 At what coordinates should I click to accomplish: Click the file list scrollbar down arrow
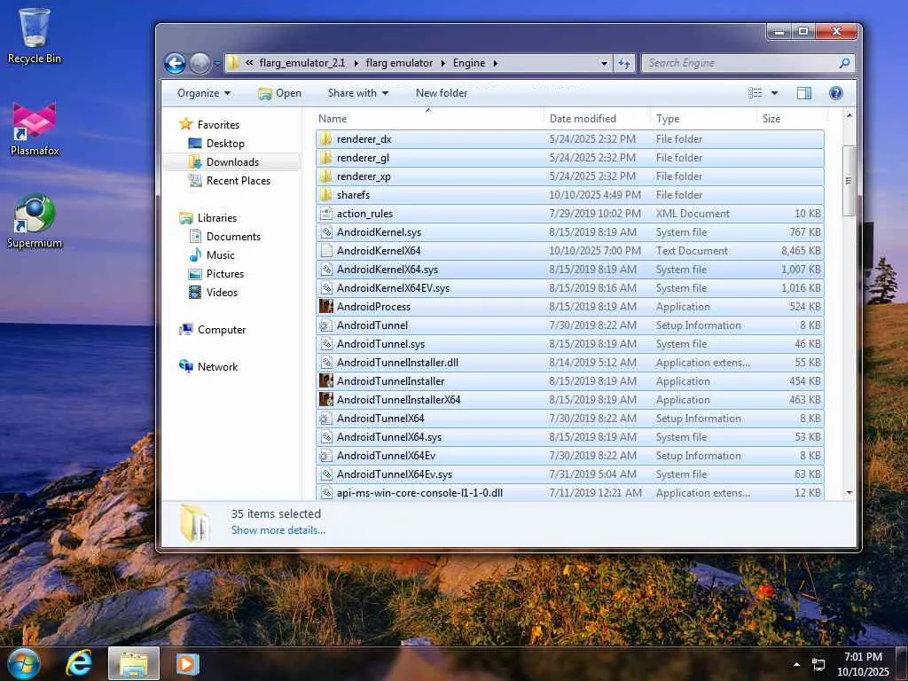click(x=849, y=493)
